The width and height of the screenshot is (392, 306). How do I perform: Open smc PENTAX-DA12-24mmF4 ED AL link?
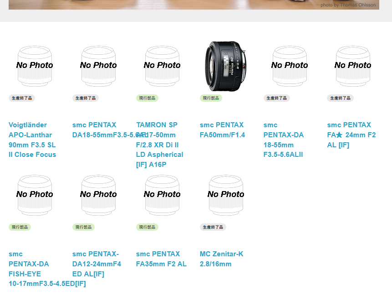pos(97,264)
